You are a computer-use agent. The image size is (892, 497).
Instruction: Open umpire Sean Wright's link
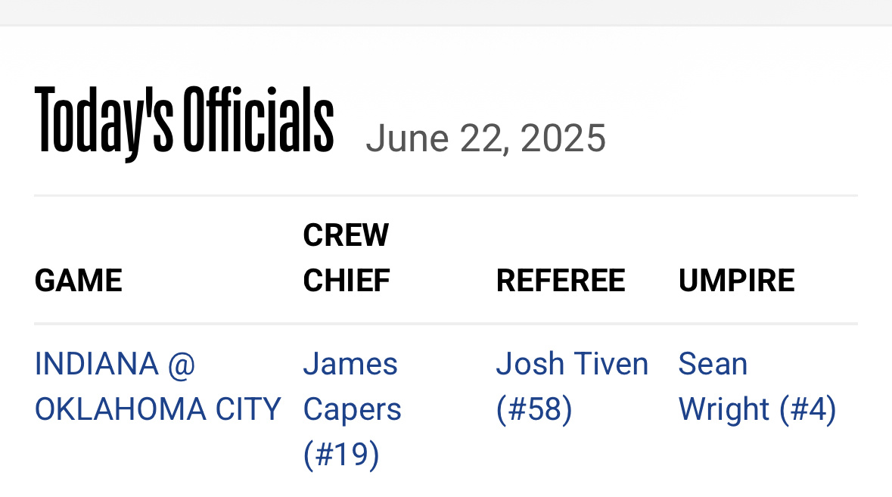tap(757, 387)
